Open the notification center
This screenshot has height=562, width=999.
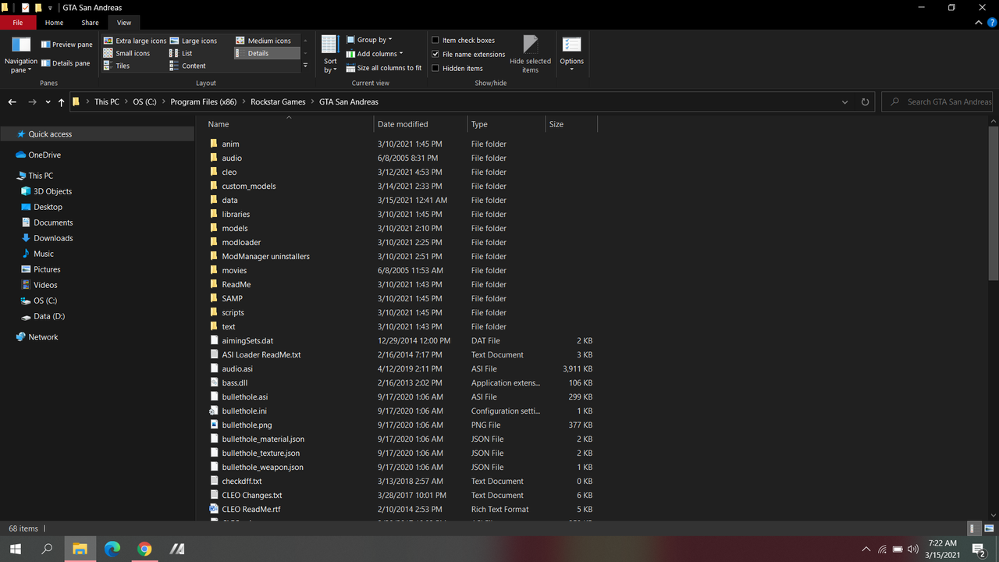[979, 550]
